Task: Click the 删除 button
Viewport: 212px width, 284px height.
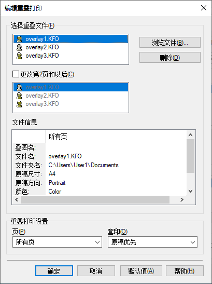Action: point(170,58)
